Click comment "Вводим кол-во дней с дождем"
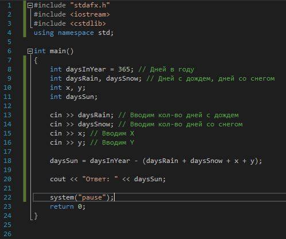The width and height of the screenshot is (286, 239). [x=178, y=115]
